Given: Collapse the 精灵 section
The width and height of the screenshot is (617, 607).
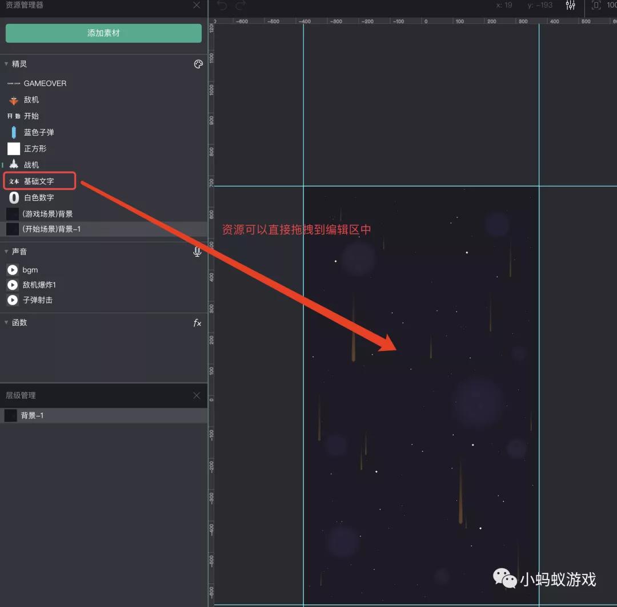Looking at the screenshot, I should click(6, 64).
